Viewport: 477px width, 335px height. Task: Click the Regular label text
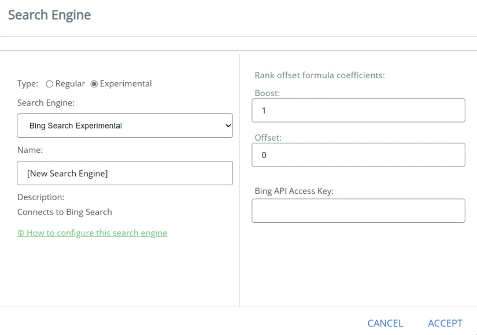click(70, 84)
